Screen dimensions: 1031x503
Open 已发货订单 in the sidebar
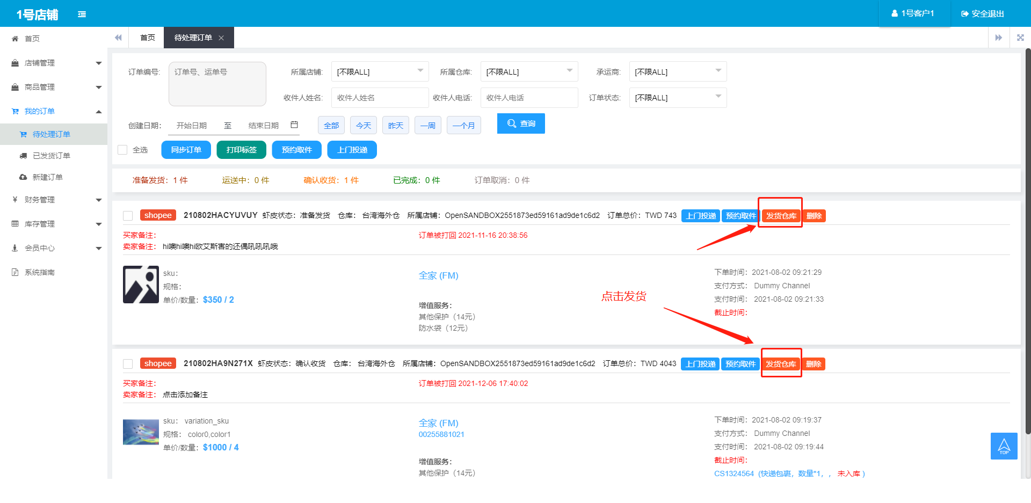point(52,156)
